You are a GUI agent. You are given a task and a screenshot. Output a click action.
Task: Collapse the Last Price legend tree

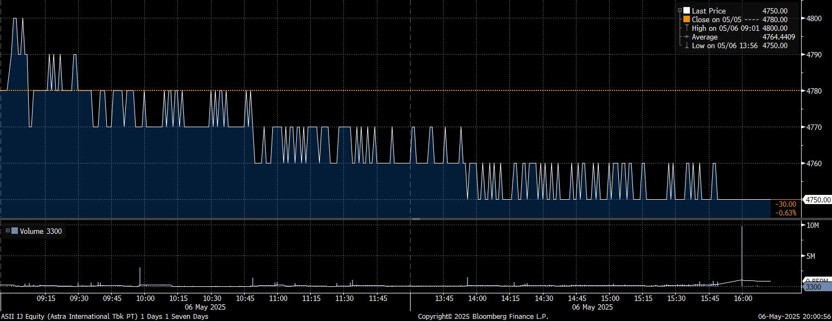point(680,11)
